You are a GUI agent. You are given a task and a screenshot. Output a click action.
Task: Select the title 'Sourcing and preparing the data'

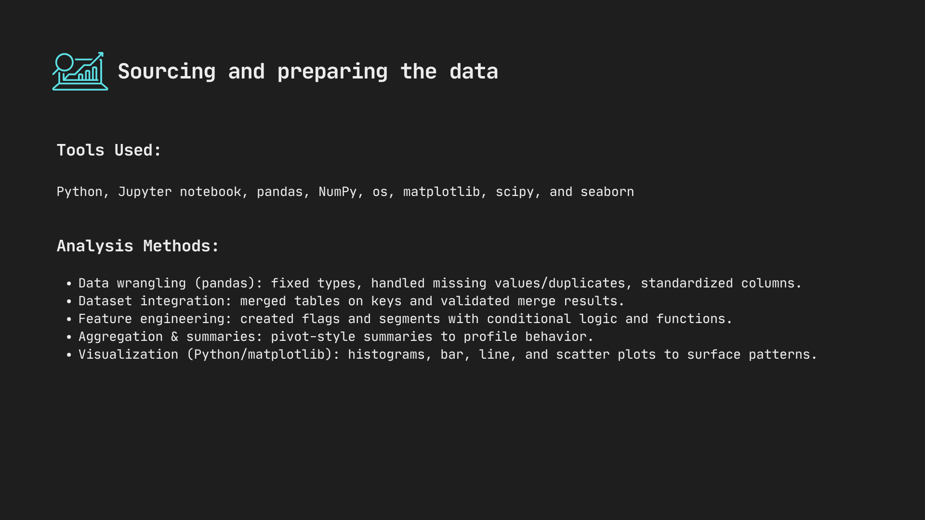(x=308, y=71)
